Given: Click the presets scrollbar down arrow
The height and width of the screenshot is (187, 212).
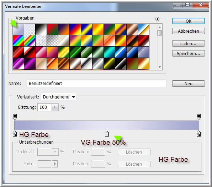Looking at the screenshot, I should click(160, 67).
